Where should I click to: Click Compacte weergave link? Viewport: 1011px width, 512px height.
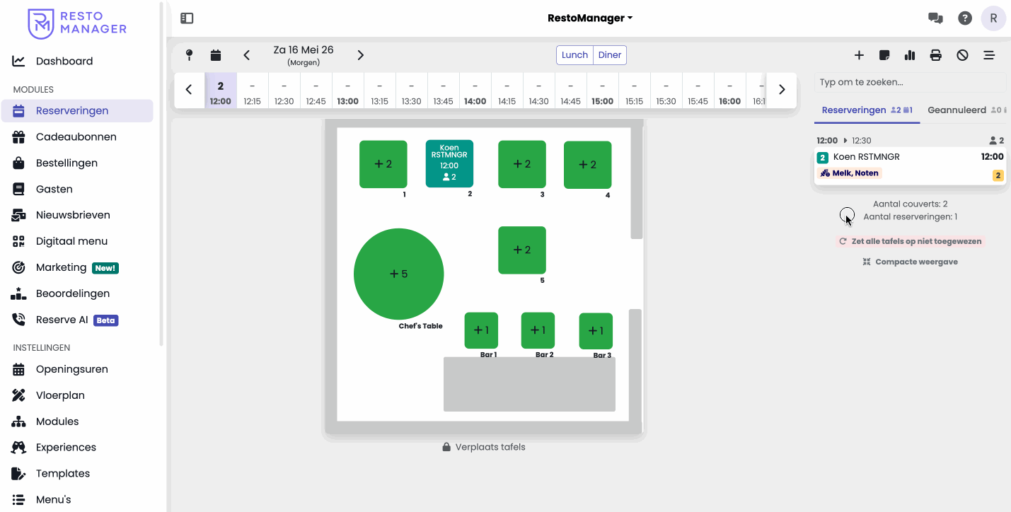(x=911, y=262)
